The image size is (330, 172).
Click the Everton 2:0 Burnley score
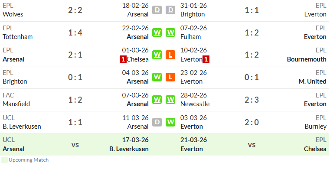[x=252, y=122]
